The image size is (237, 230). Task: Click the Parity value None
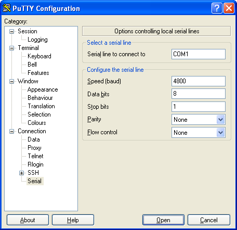[180, 120]
